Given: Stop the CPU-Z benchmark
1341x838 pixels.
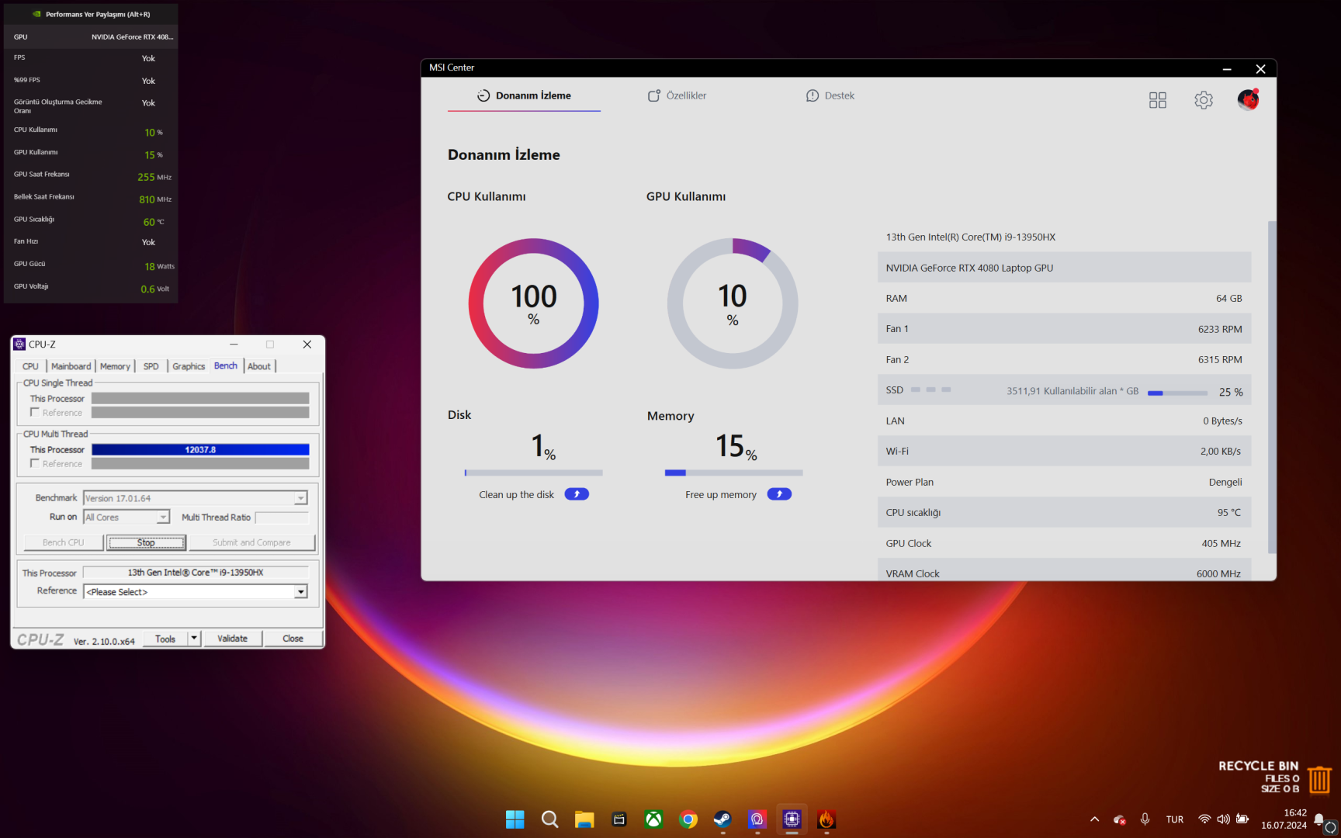Looking at the screenshot, I should [146, 542].
